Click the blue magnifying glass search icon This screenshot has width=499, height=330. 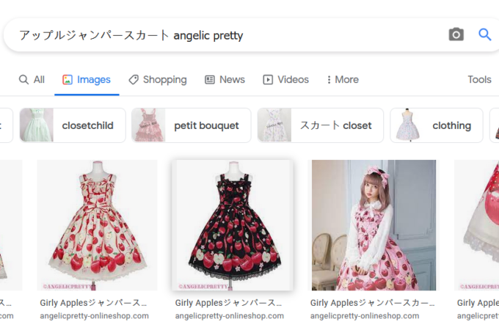click(x=484, y=34)
